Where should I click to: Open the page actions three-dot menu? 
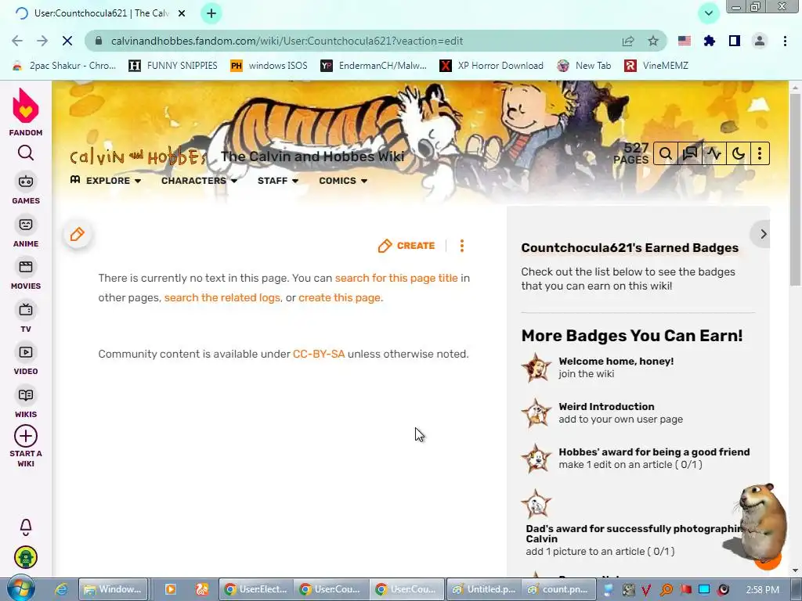click(462, 246)
